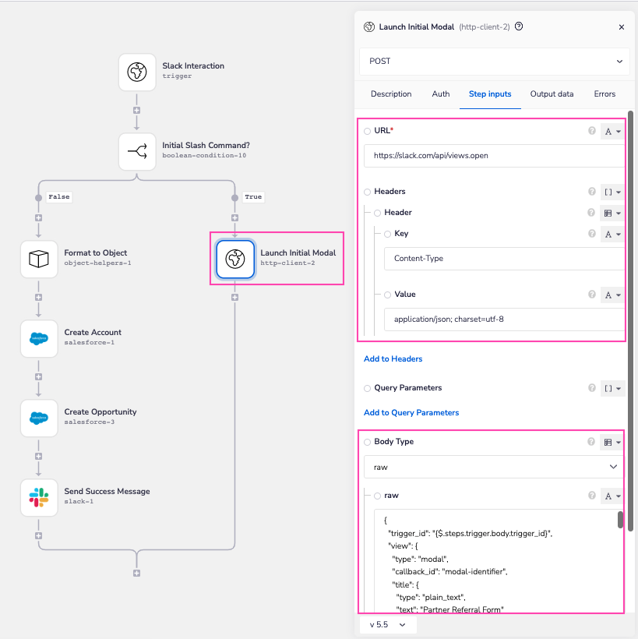Viewport: 638px width, 639px height.
Task: Toggle the circle selector beside URL
Action: (366, 131)
